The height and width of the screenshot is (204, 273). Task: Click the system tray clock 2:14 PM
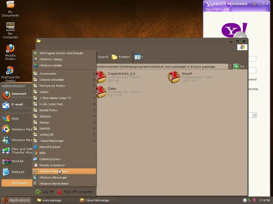click(x=264, y=200)
